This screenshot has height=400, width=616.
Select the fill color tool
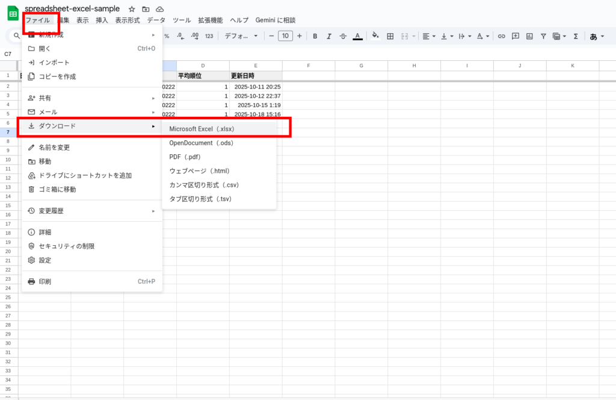pos(374,36)
